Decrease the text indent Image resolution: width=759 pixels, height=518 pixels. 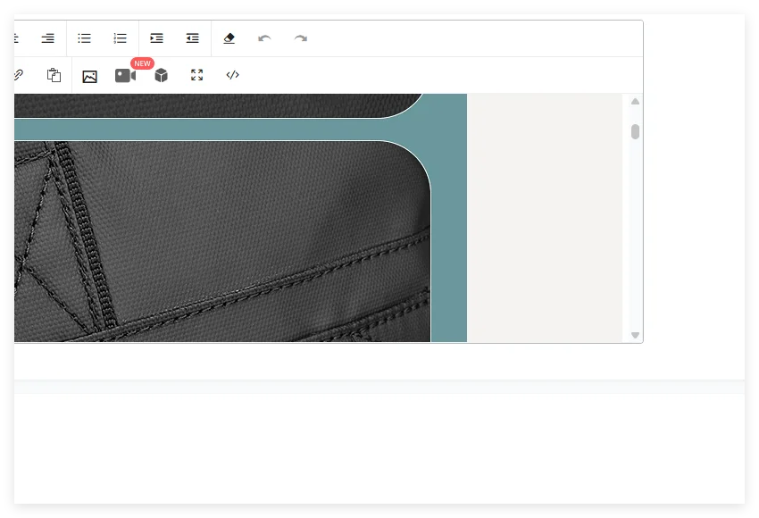[192, 38]
